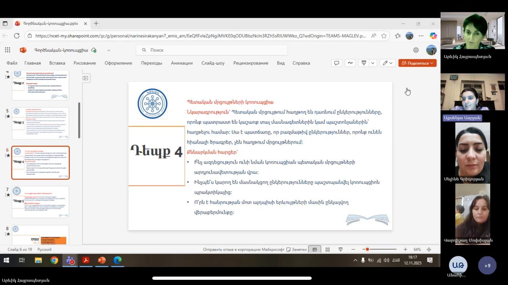Click the send feedback to Microsoft link
The width and height of the screenshot is (508, 285).
coord(244,250)
